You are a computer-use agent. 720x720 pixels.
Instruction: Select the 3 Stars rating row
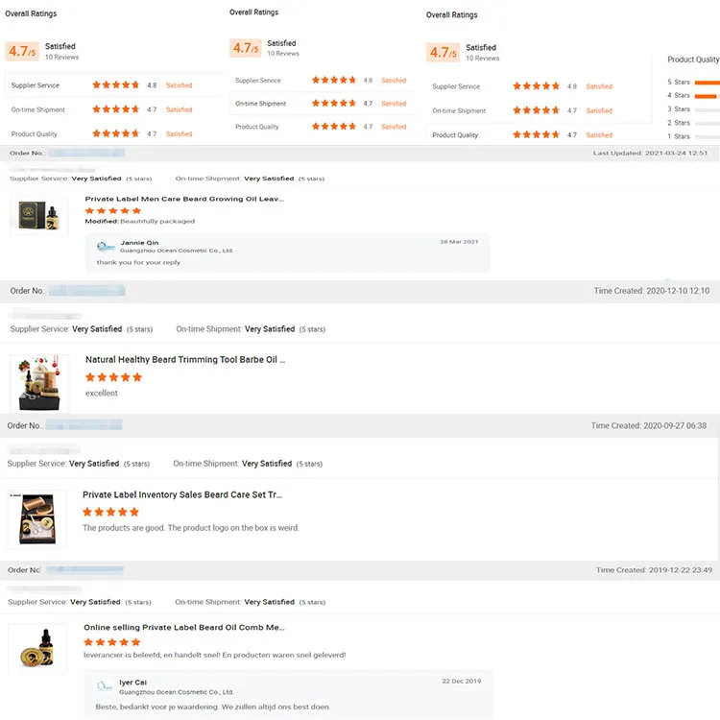(693, 109)
